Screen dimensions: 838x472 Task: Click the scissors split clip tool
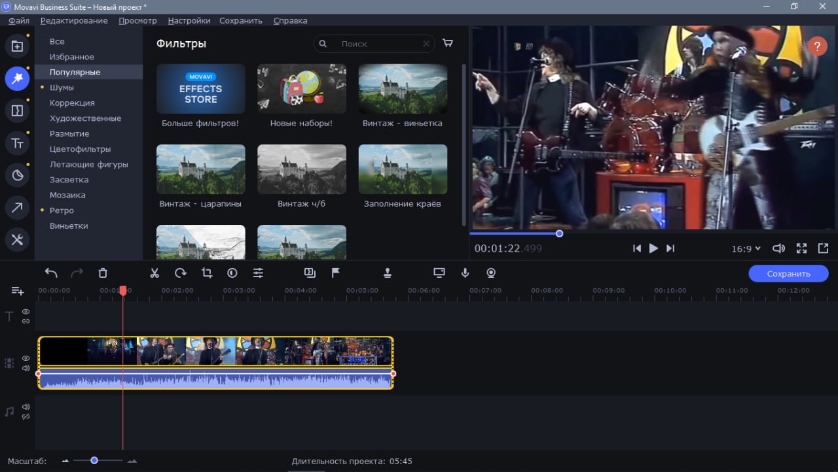pos(155,273)
